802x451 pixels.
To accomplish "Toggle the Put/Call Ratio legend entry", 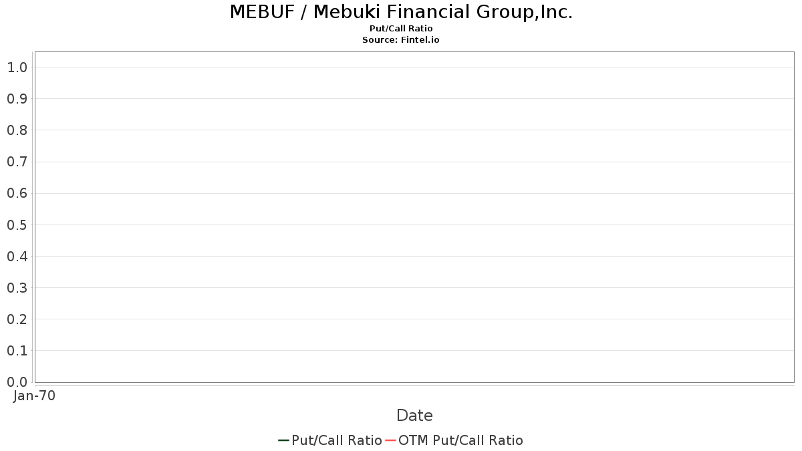I will (336, 440).
